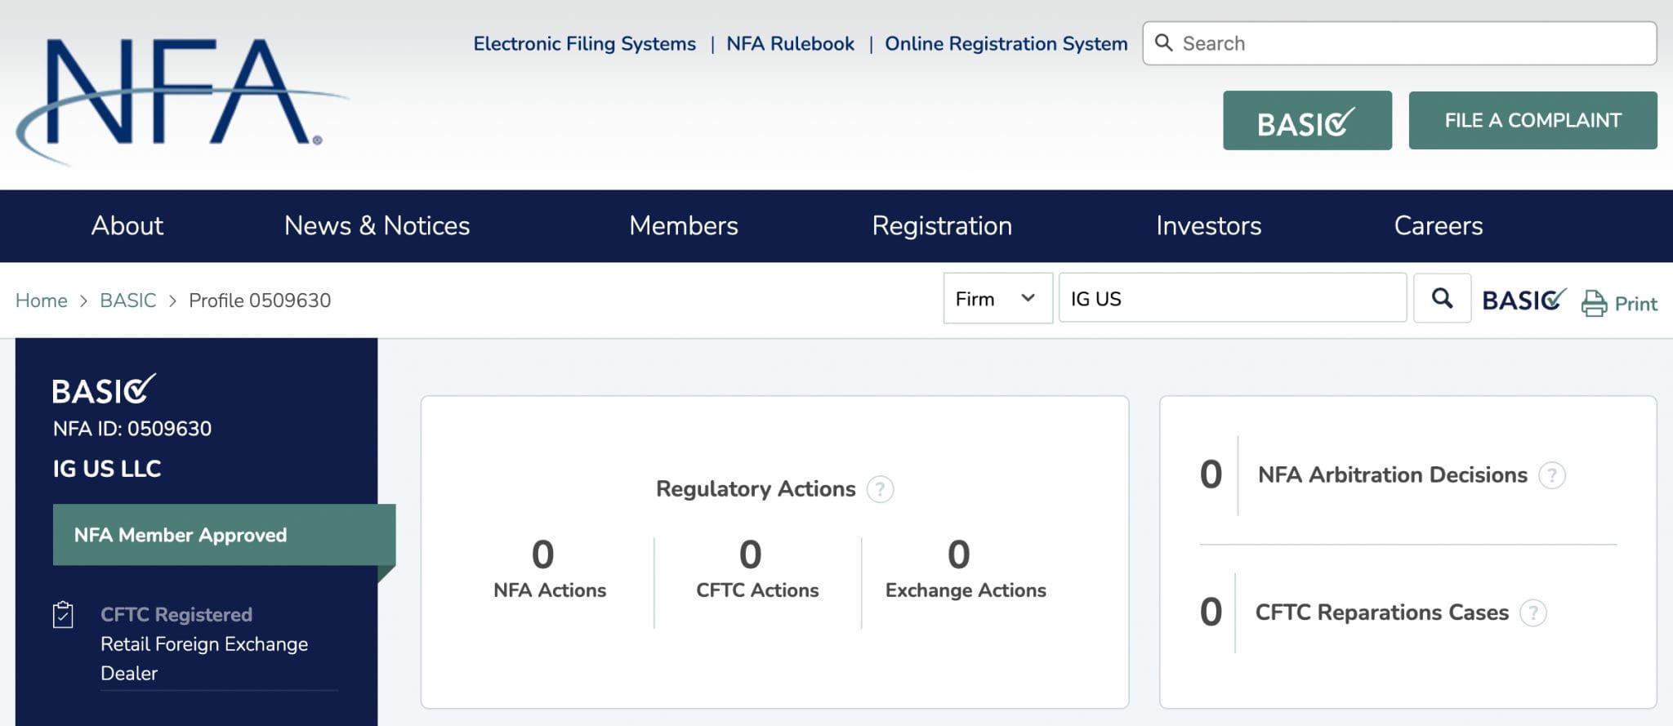Click CFTC Reparations Cases label
The width and height of the screenshot is (1673, 726).
[x=1382, y=612]
